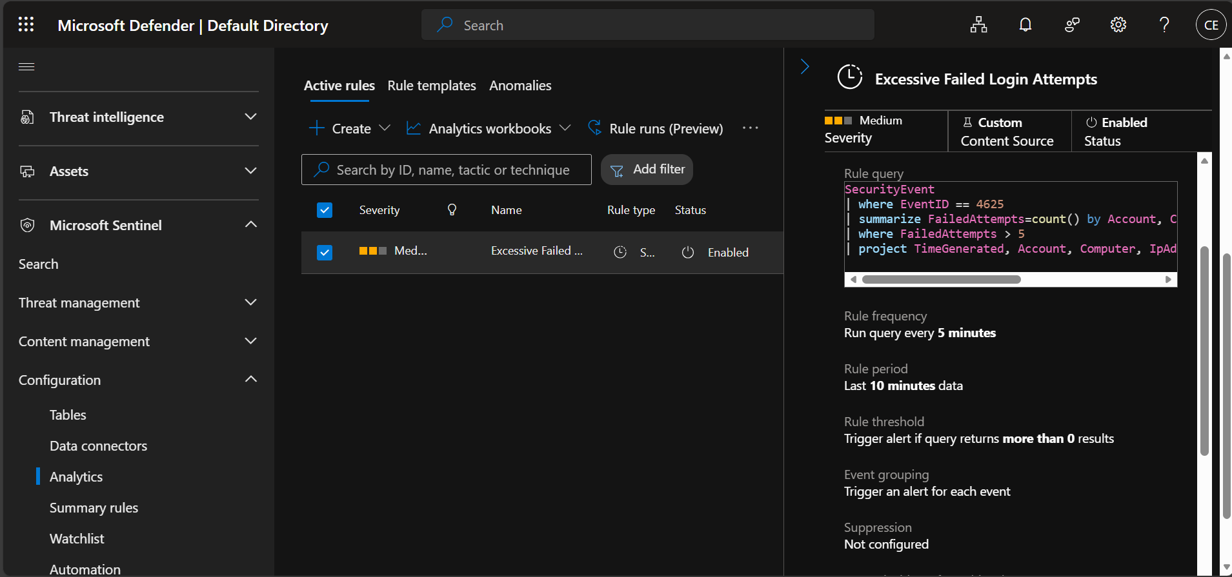Toggle the select-all rules checkbox

tap(325, 210)
